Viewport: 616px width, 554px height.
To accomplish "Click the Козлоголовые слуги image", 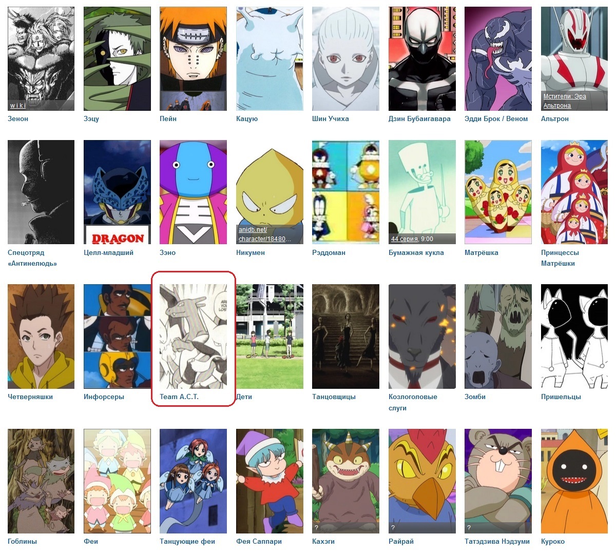I will [x=422, y=337].
